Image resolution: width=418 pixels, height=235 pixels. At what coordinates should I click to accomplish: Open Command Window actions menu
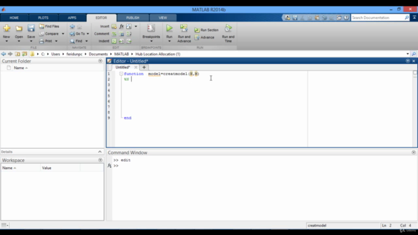(x=413, y=152)
